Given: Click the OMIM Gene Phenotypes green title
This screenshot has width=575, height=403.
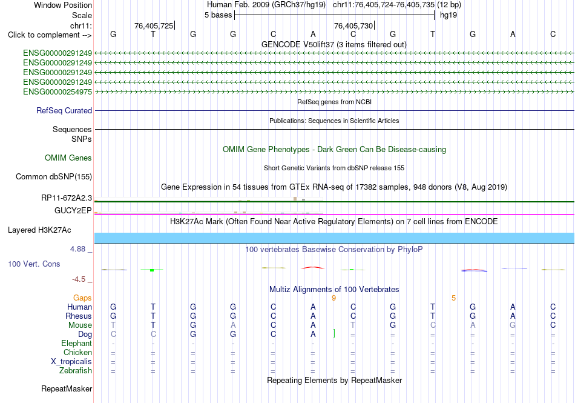Looking at the screenshot, I should 334,149.
